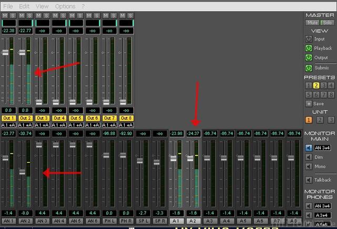Click phones speaker icon next to A 3+4
Viewport: 337px width, 229px height.
[x=309, y=215]
